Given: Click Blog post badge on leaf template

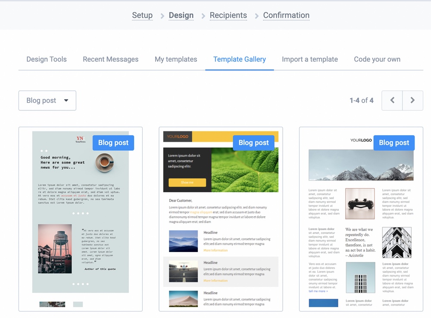Looking at the screenshot, I should click(x=253, y=143).
